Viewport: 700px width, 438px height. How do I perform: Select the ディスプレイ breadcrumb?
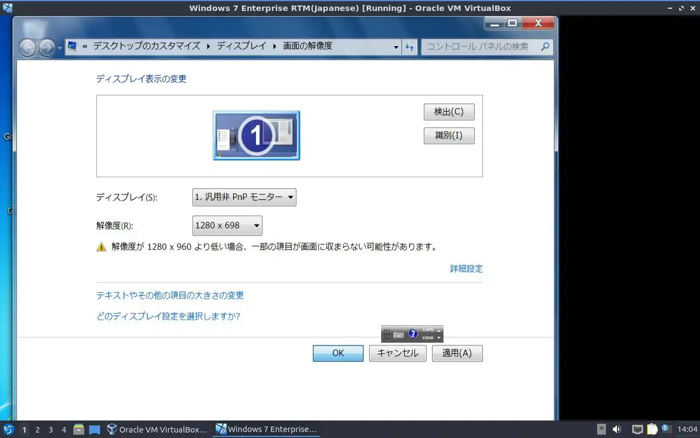[241, 47]
